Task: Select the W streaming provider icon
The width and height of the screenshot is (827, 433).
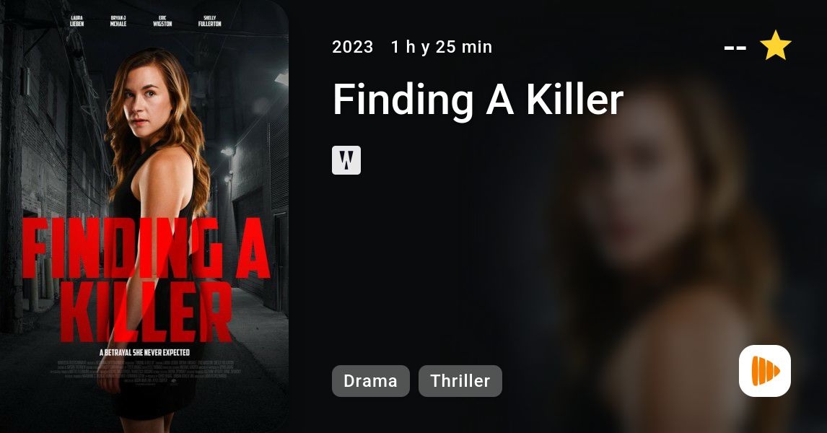Action: (346, 160)
